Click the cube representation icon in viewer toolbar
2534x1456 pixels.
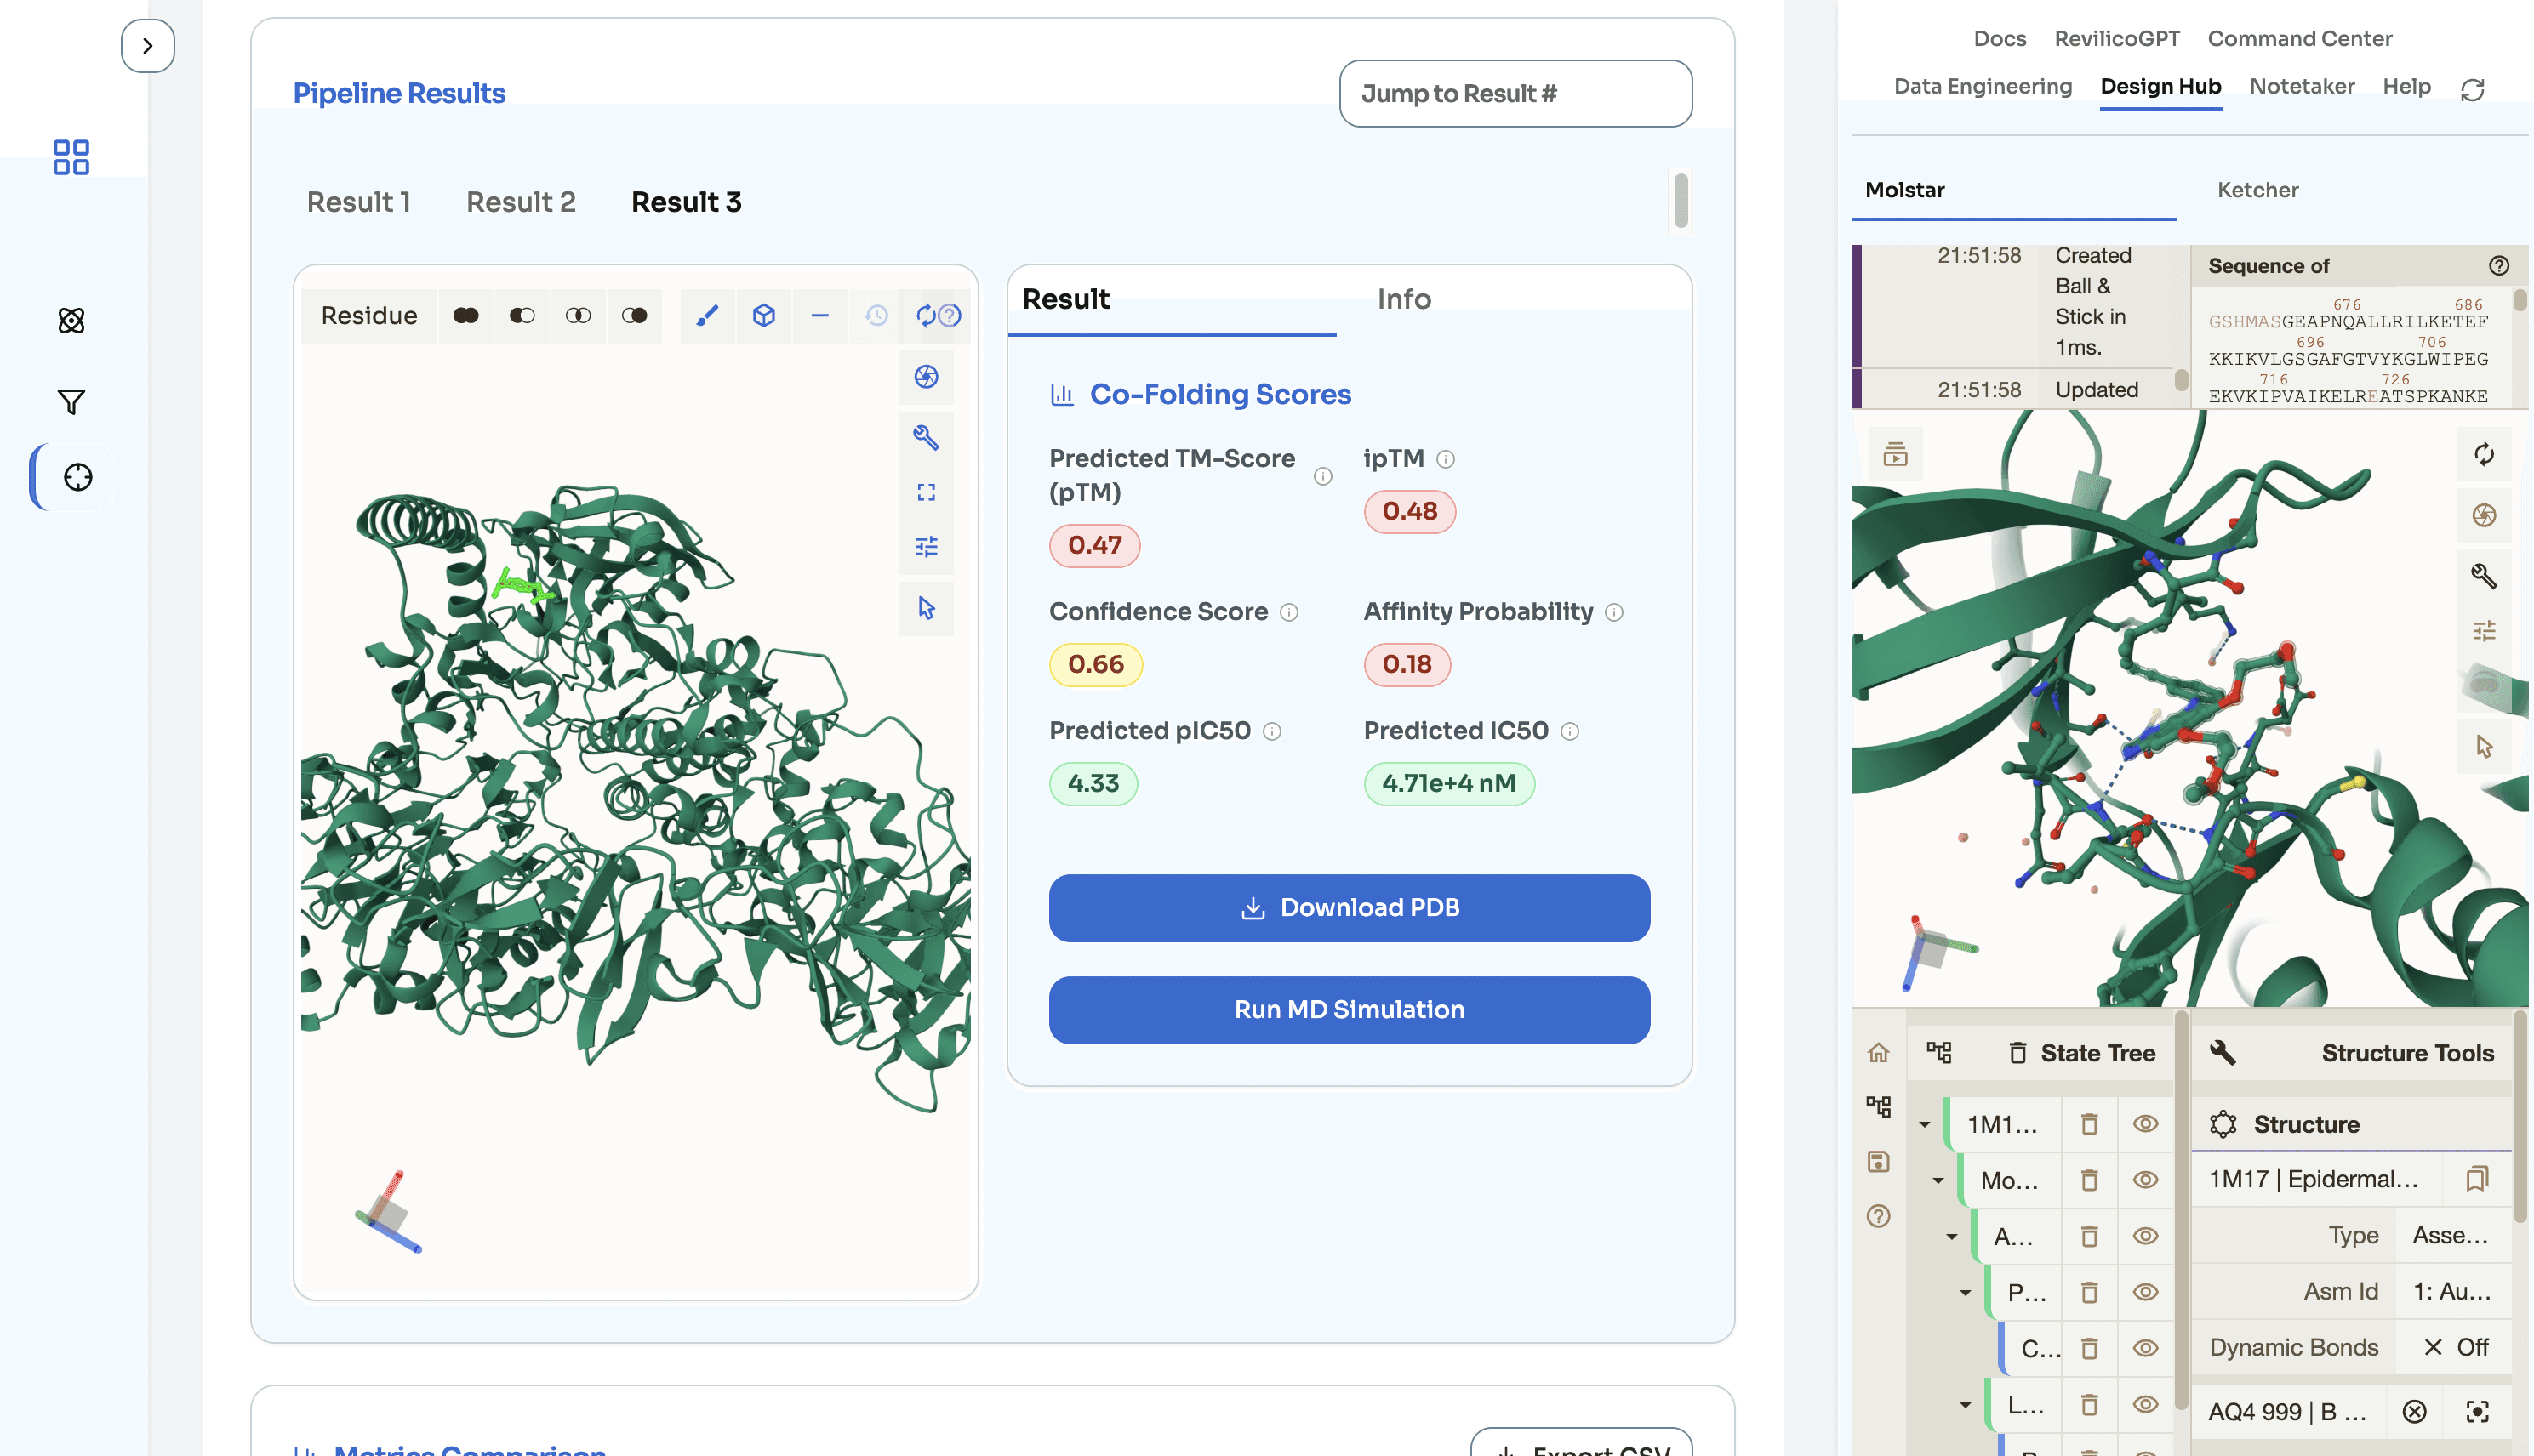pos(764,316)
